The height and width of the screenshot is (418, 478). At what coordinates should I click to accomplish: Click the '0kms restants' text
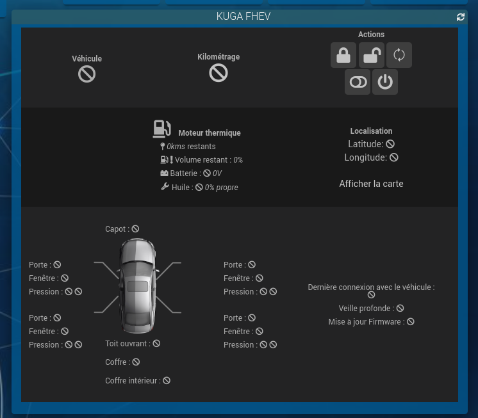pos(191,147)
